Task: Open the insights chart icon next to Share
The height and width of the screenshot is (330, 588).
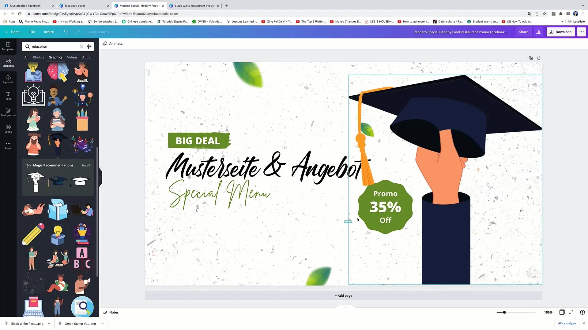Action: point(538,32)
